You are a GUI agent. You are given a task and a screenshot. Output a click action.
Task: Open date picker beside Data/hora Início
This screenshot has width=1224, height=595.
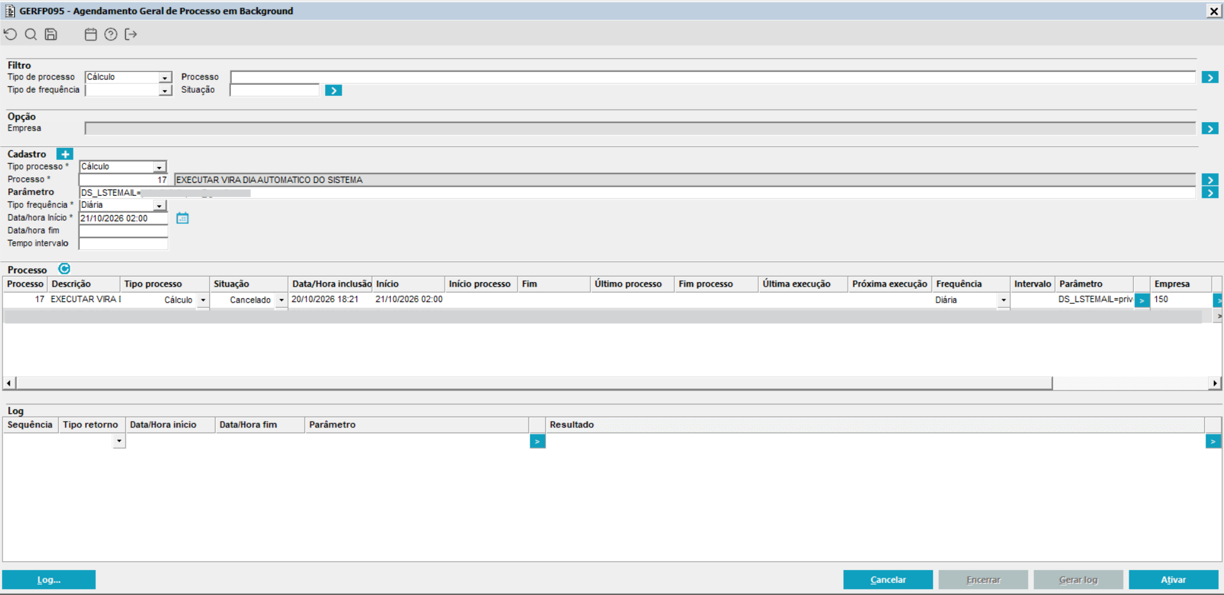click(x=182, y=218)
